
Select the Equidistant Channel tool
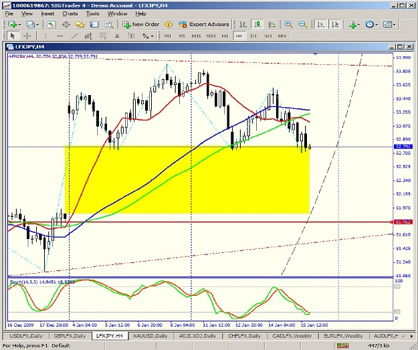pyautogui.click(x=88, y=35)
